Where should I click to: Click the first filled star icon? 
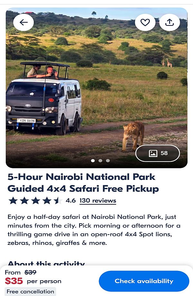[x=13, y=201]
